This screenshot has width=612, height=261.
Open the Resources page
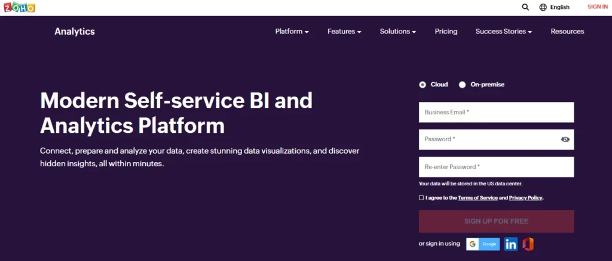point(567,32)
